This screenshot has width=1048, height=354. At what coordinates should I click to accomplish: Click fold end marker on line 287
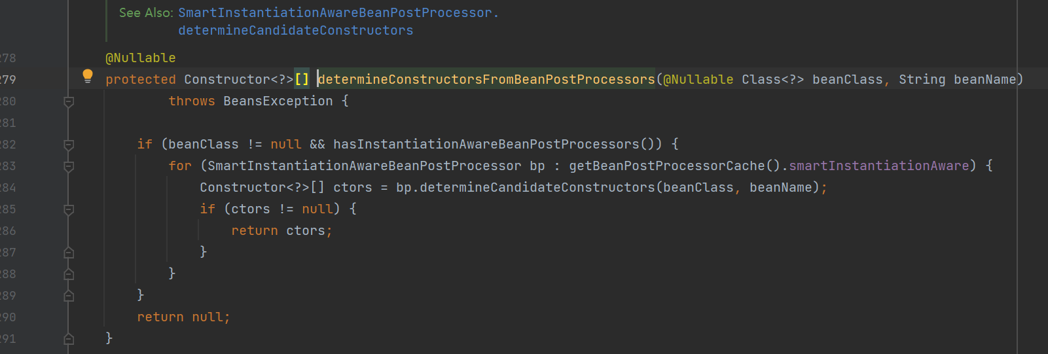(x=69, y=253)
